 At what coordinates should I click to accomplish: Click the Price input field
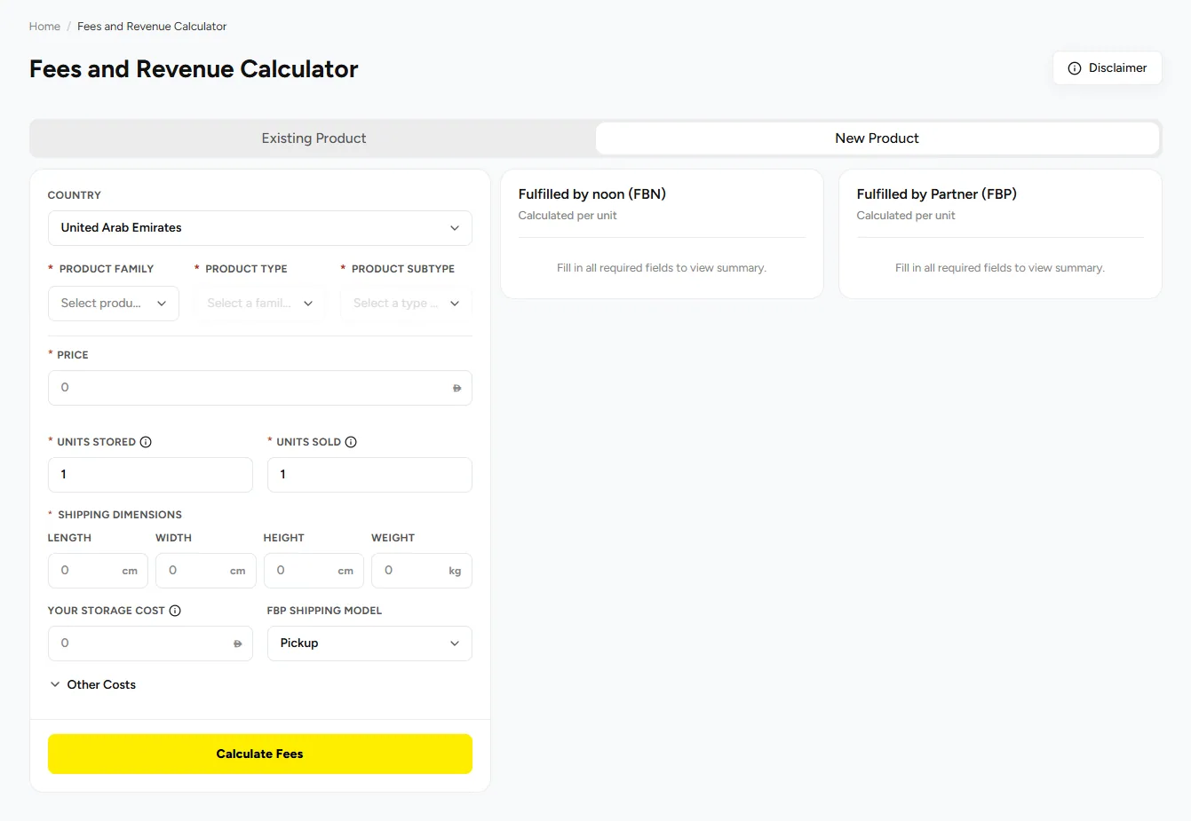pyautogui.click(x=260, y=388)
